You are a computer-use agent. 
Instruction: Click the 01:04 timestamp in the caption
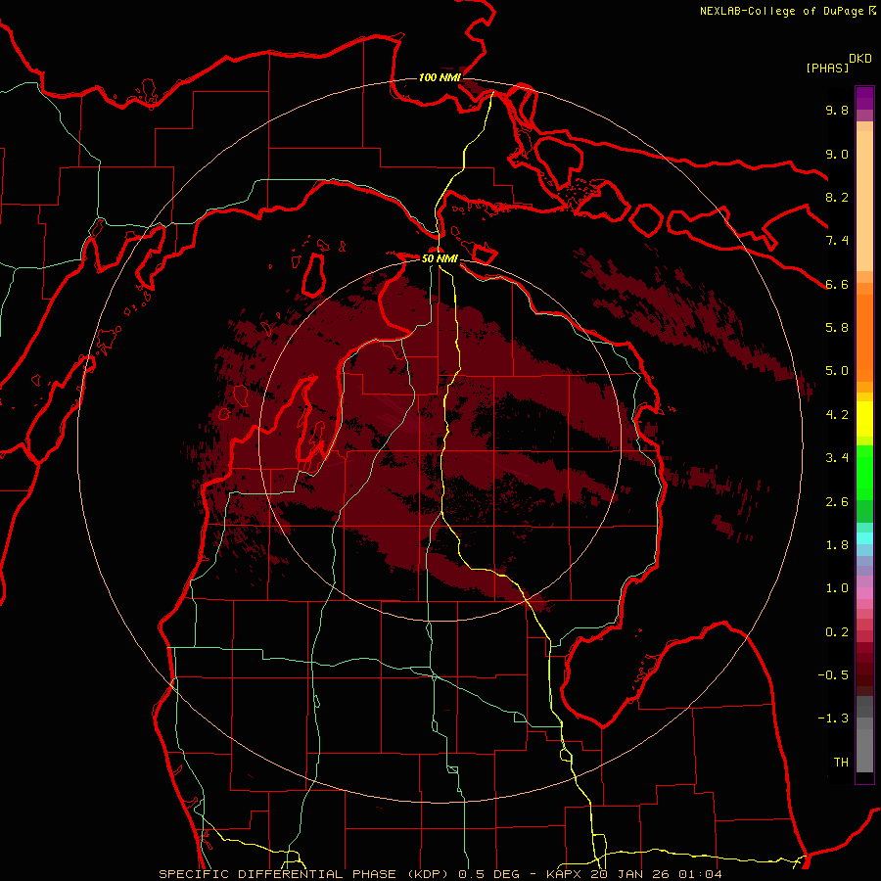pyautogui.click(x=700, y=874)
